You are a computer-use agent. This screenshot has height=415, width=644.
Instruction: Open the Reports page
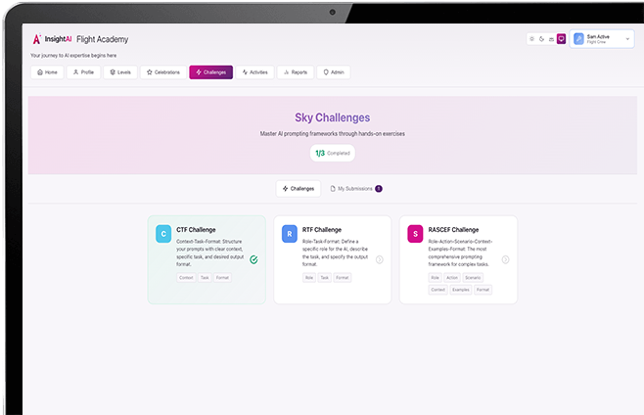point(296,72)
